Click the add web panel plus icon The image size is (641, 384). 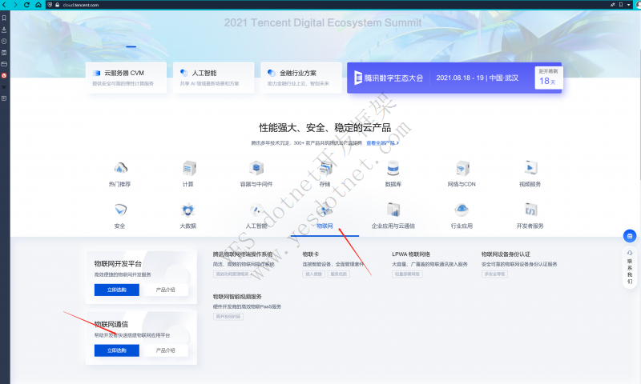click(x=4, y=98)
